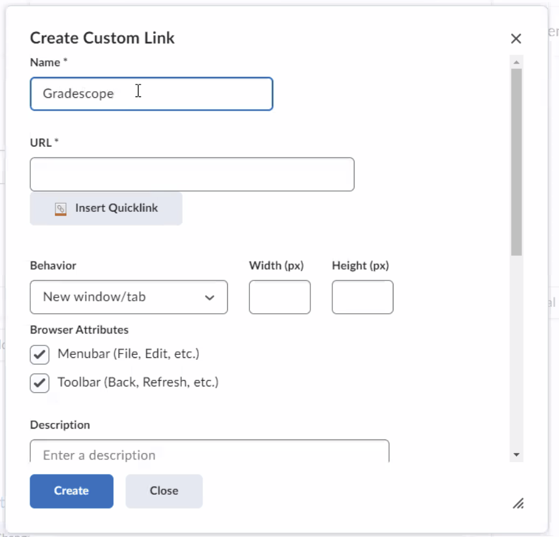The image size is (559, 537).
Task: Close the Create Custom Link dialog with the X icon
Action: (516, 38)
